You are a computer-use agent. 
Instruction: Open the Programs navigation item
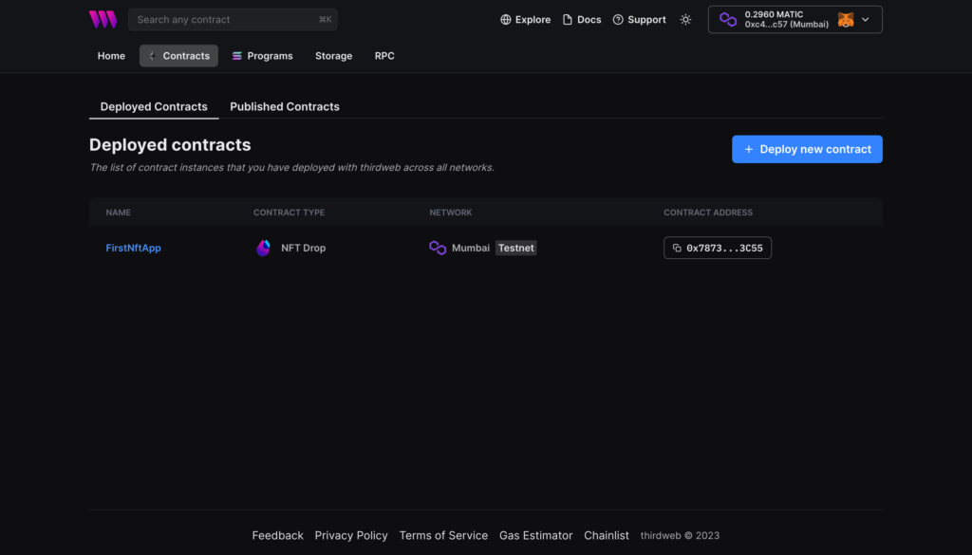[262, 56]
